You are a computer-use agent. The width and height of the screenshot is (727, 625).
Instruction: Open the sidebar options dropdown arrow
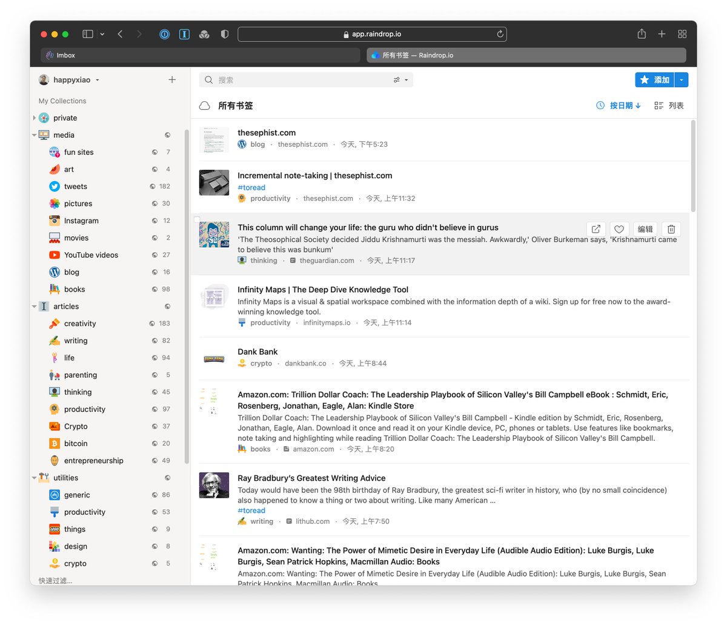coord(102,34)
